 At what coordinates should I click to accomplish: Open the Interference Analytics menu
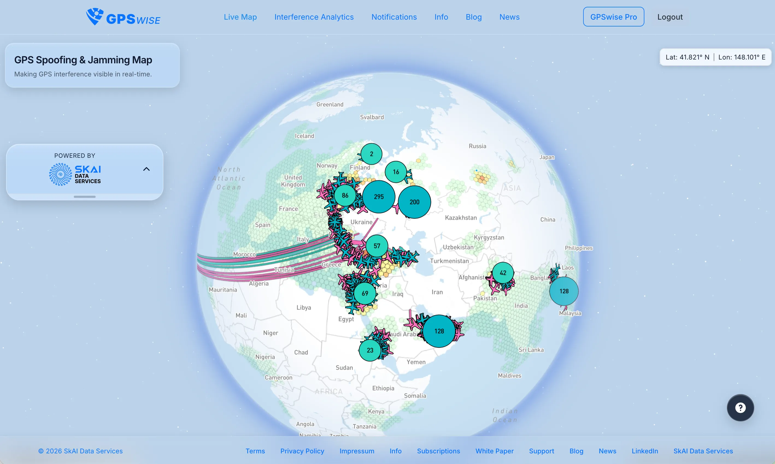[x=314, y=17]
